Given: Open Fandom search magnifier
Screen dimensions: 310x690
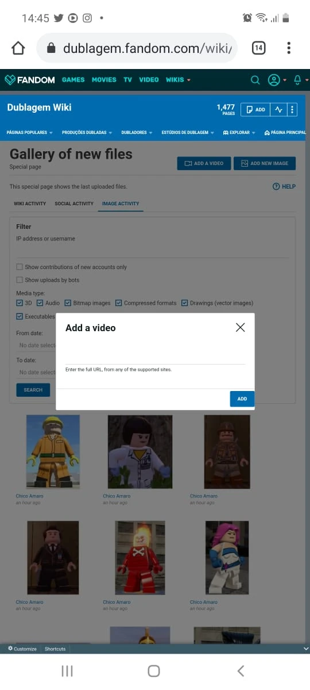Looking at the screenshot, I should 255,80.
